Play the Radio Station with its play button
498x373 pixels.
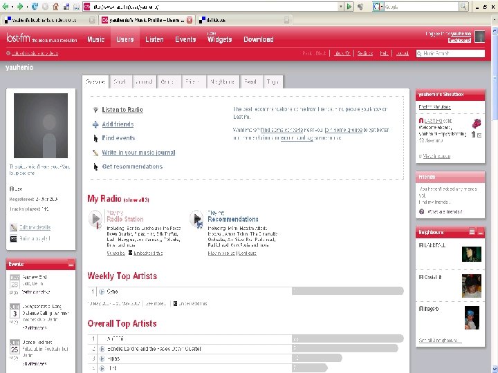click(x=95, y=219)
